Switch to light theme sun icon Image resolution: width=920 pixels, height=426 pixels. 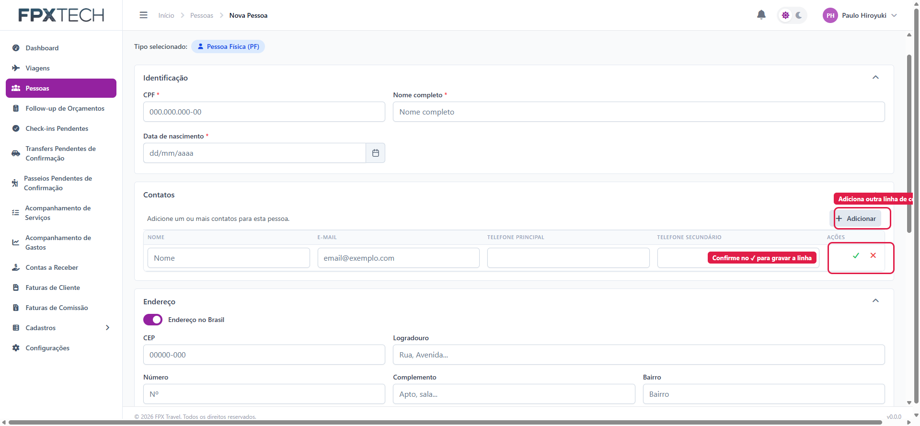click(x=785, y=15)
